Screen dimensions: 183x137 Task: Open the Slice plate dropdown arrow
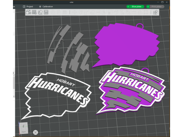tap(128, 6)
